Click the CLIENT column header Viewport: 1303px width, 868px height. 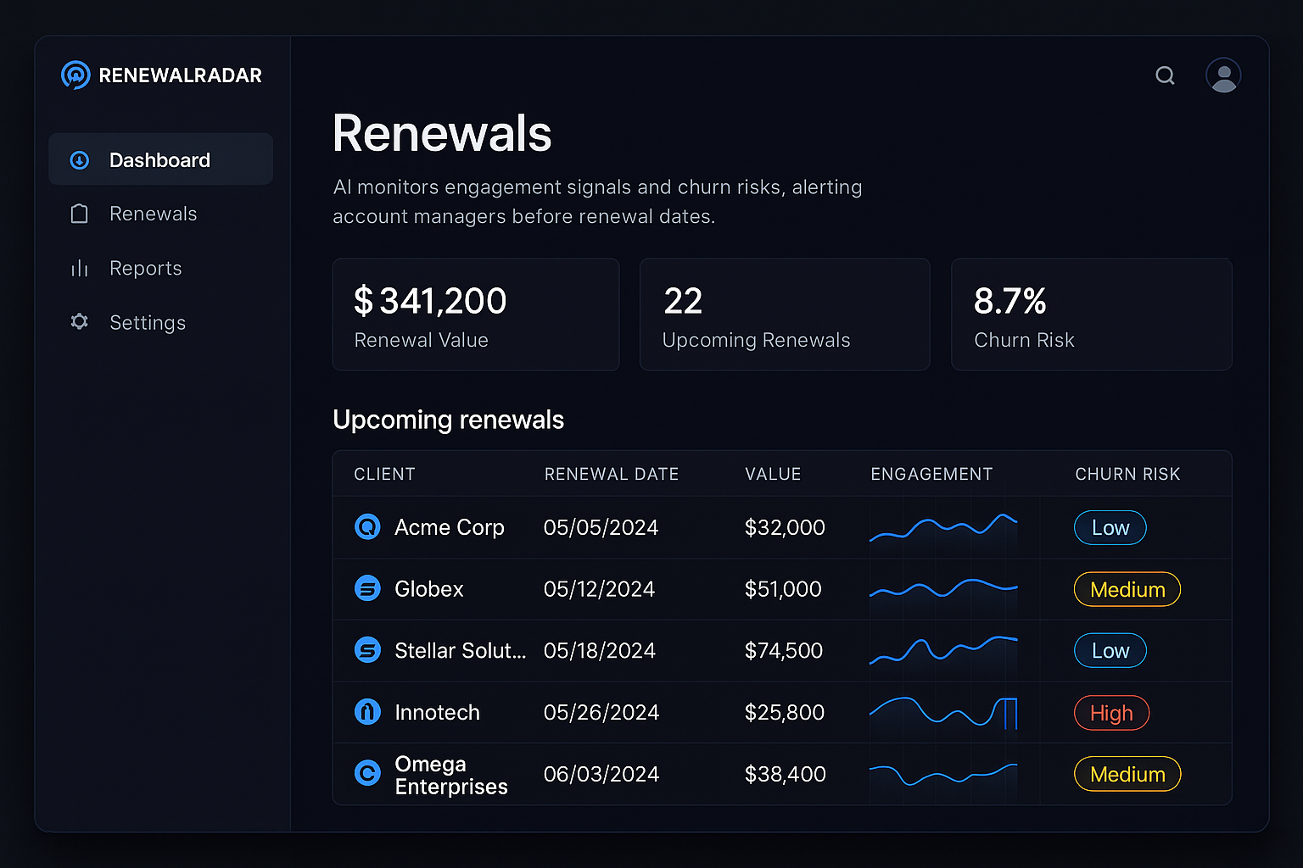coord(384,474)
